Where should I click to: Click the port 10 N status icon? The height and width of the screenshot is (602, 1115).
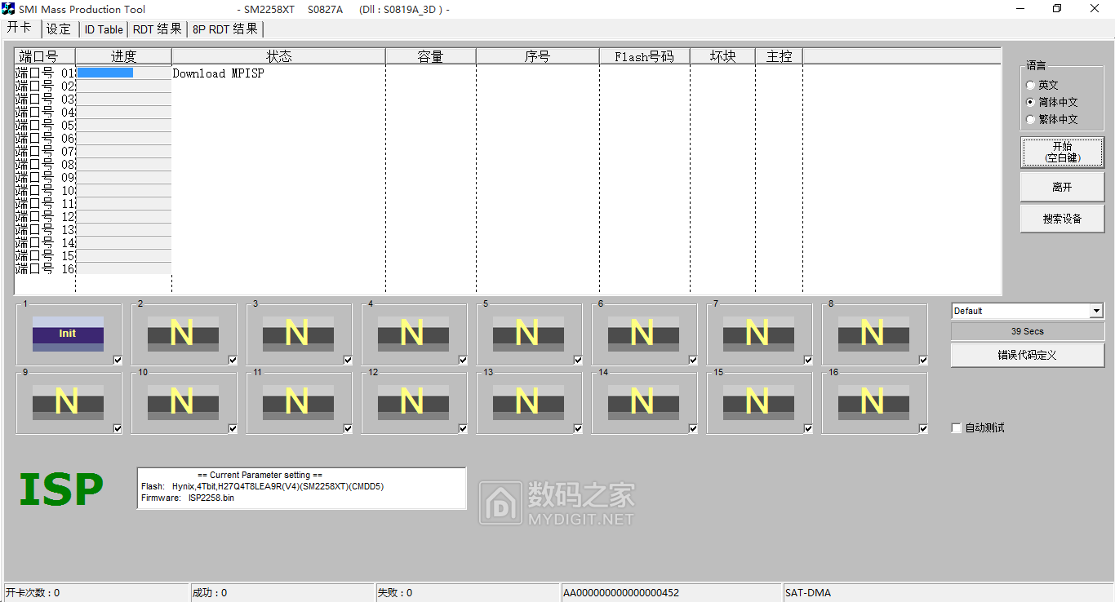tap(183, 402)
